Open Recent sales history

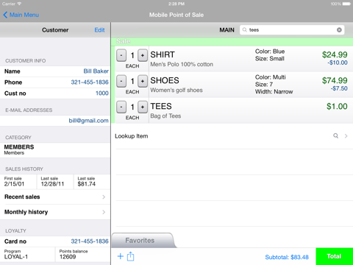coord(55,197)
